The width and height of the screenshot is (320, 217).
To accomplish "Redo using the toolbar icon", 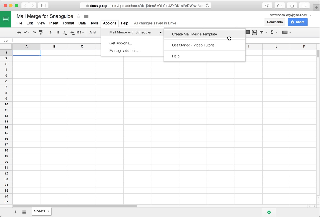I will pos(34,32).
